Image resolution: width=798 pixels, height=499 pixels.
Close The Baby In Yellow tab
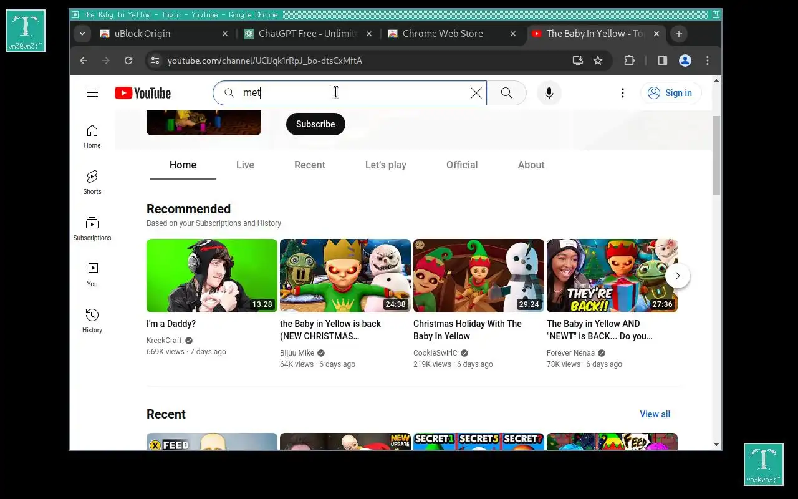tap(656, 34)
